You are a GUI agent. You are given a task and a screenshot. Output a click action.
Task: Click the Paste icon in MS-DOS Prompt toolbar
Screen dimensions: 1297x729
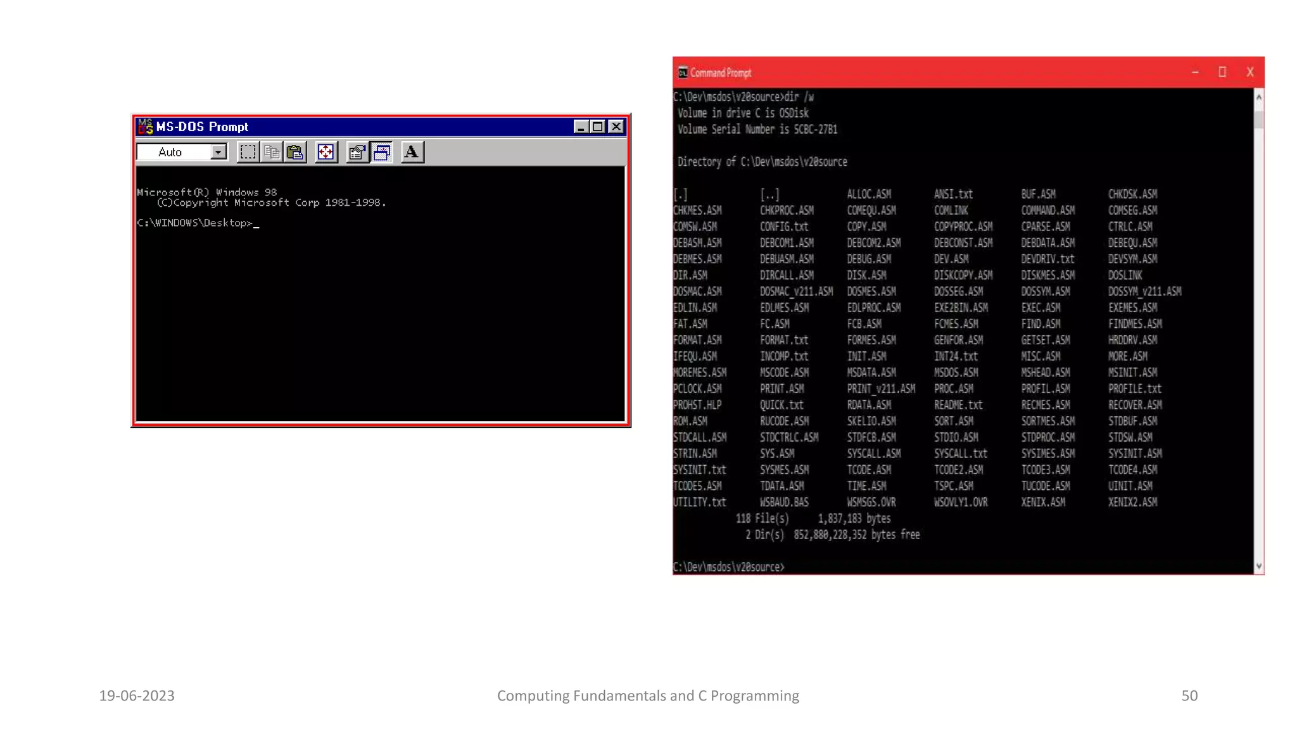(295, 152)
